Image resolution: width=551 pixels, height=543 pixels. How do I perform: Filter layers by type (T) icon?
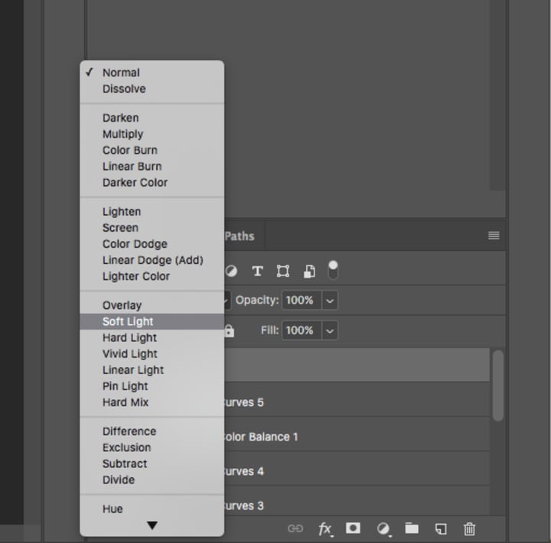[x=257, y=271]
